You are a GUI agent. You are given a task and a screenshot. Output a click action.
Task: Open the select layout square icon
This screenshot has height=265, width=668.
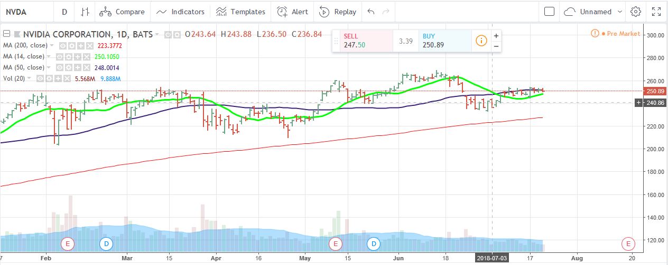pyautogui.click(x=549, y=12)
